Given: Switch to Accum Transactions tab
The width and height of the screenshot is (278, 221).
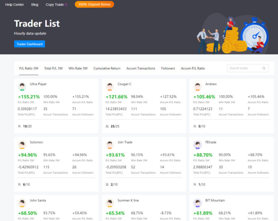Looking at the screenshot, I should [x=140, y=68].
